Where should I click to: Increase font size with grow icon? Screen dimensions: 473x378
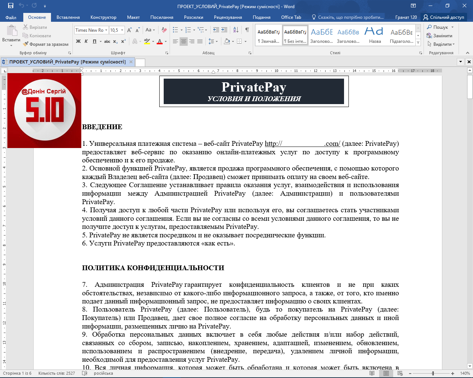[x=129, y=30]
